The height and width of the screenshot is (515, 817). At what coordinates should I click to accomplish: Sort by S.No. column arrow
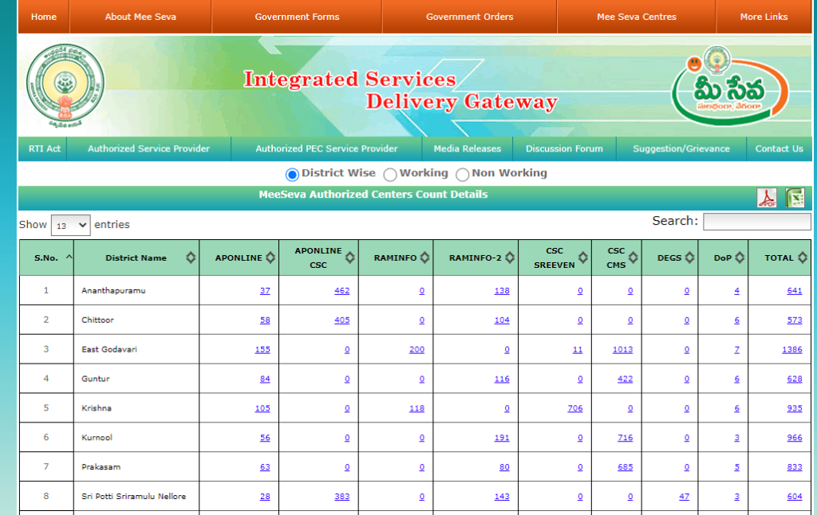(69, 257)
